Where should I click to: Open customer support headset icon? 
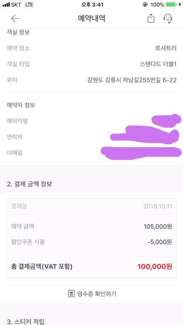pyautogui.click(x=168, y=18)
